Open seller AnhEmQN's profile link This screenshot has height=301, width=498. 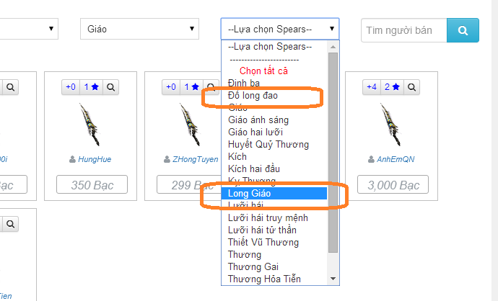click(396, 159)
